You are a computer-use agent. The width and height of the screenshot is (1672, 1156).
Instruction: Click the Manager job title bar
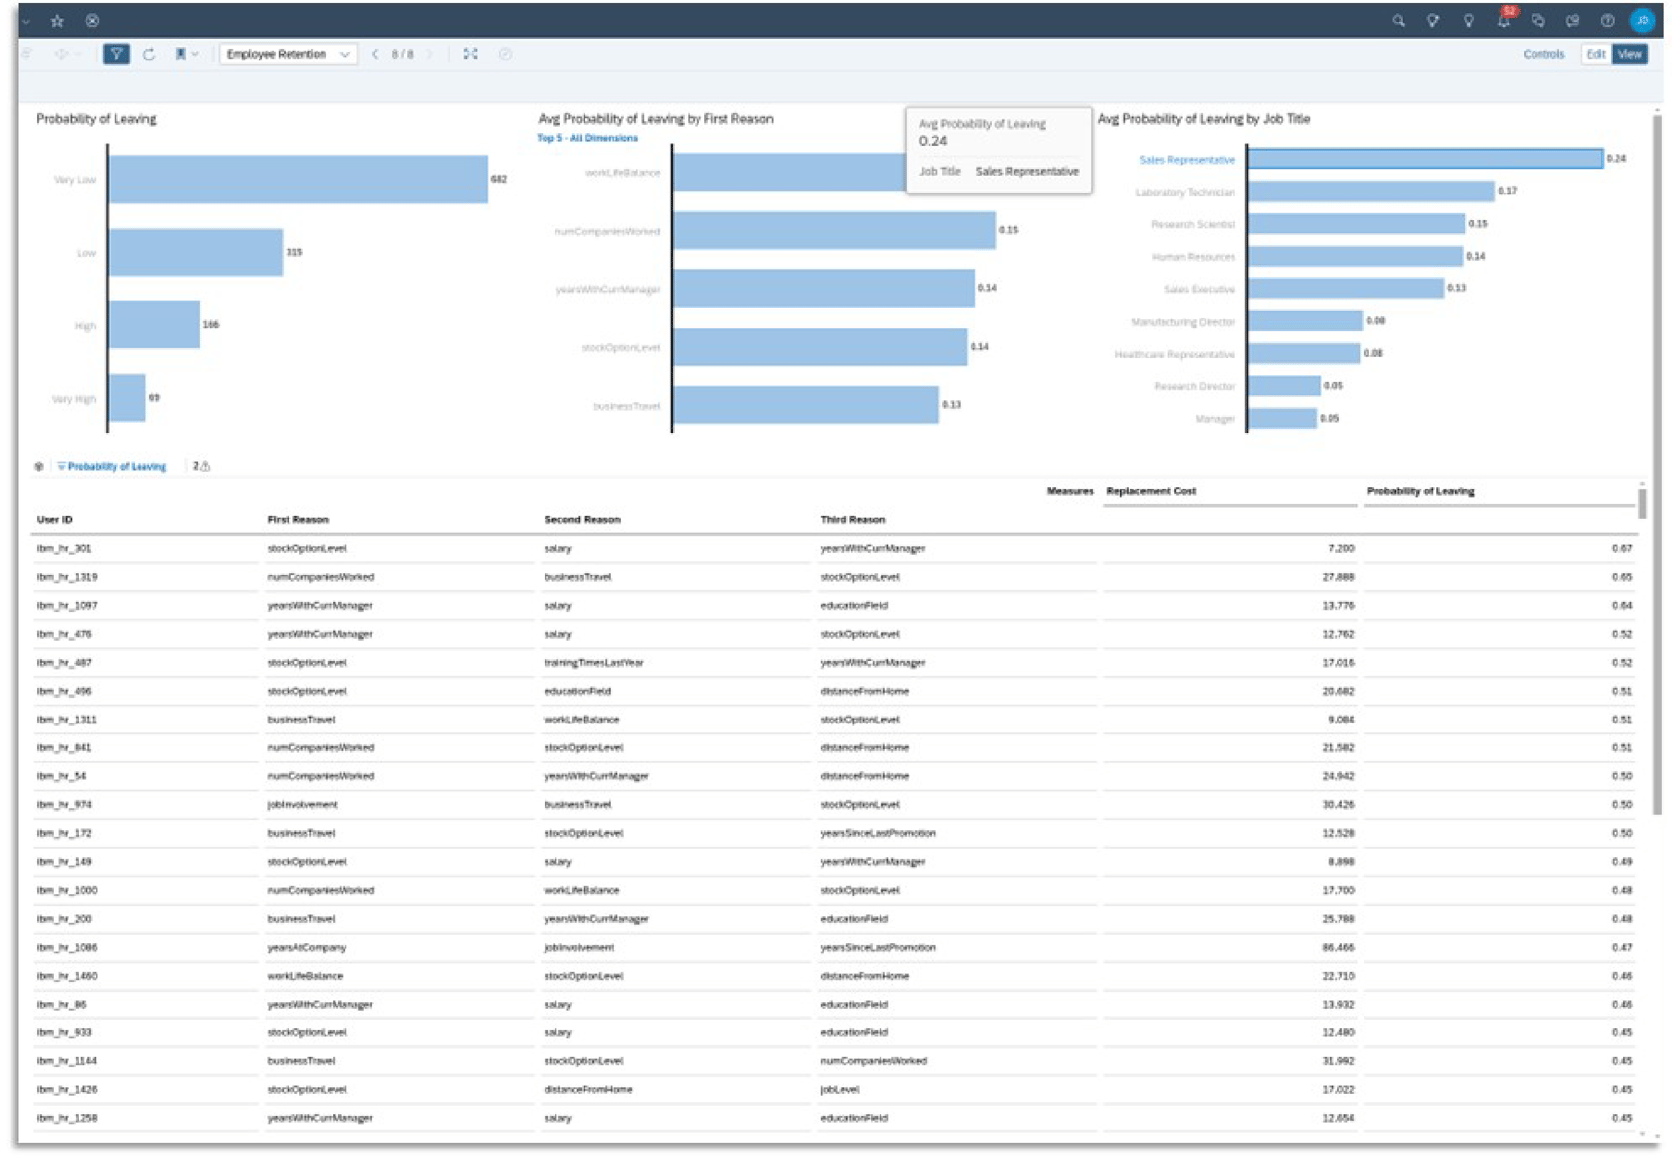pyautogui.click(x=1281, y=418)
